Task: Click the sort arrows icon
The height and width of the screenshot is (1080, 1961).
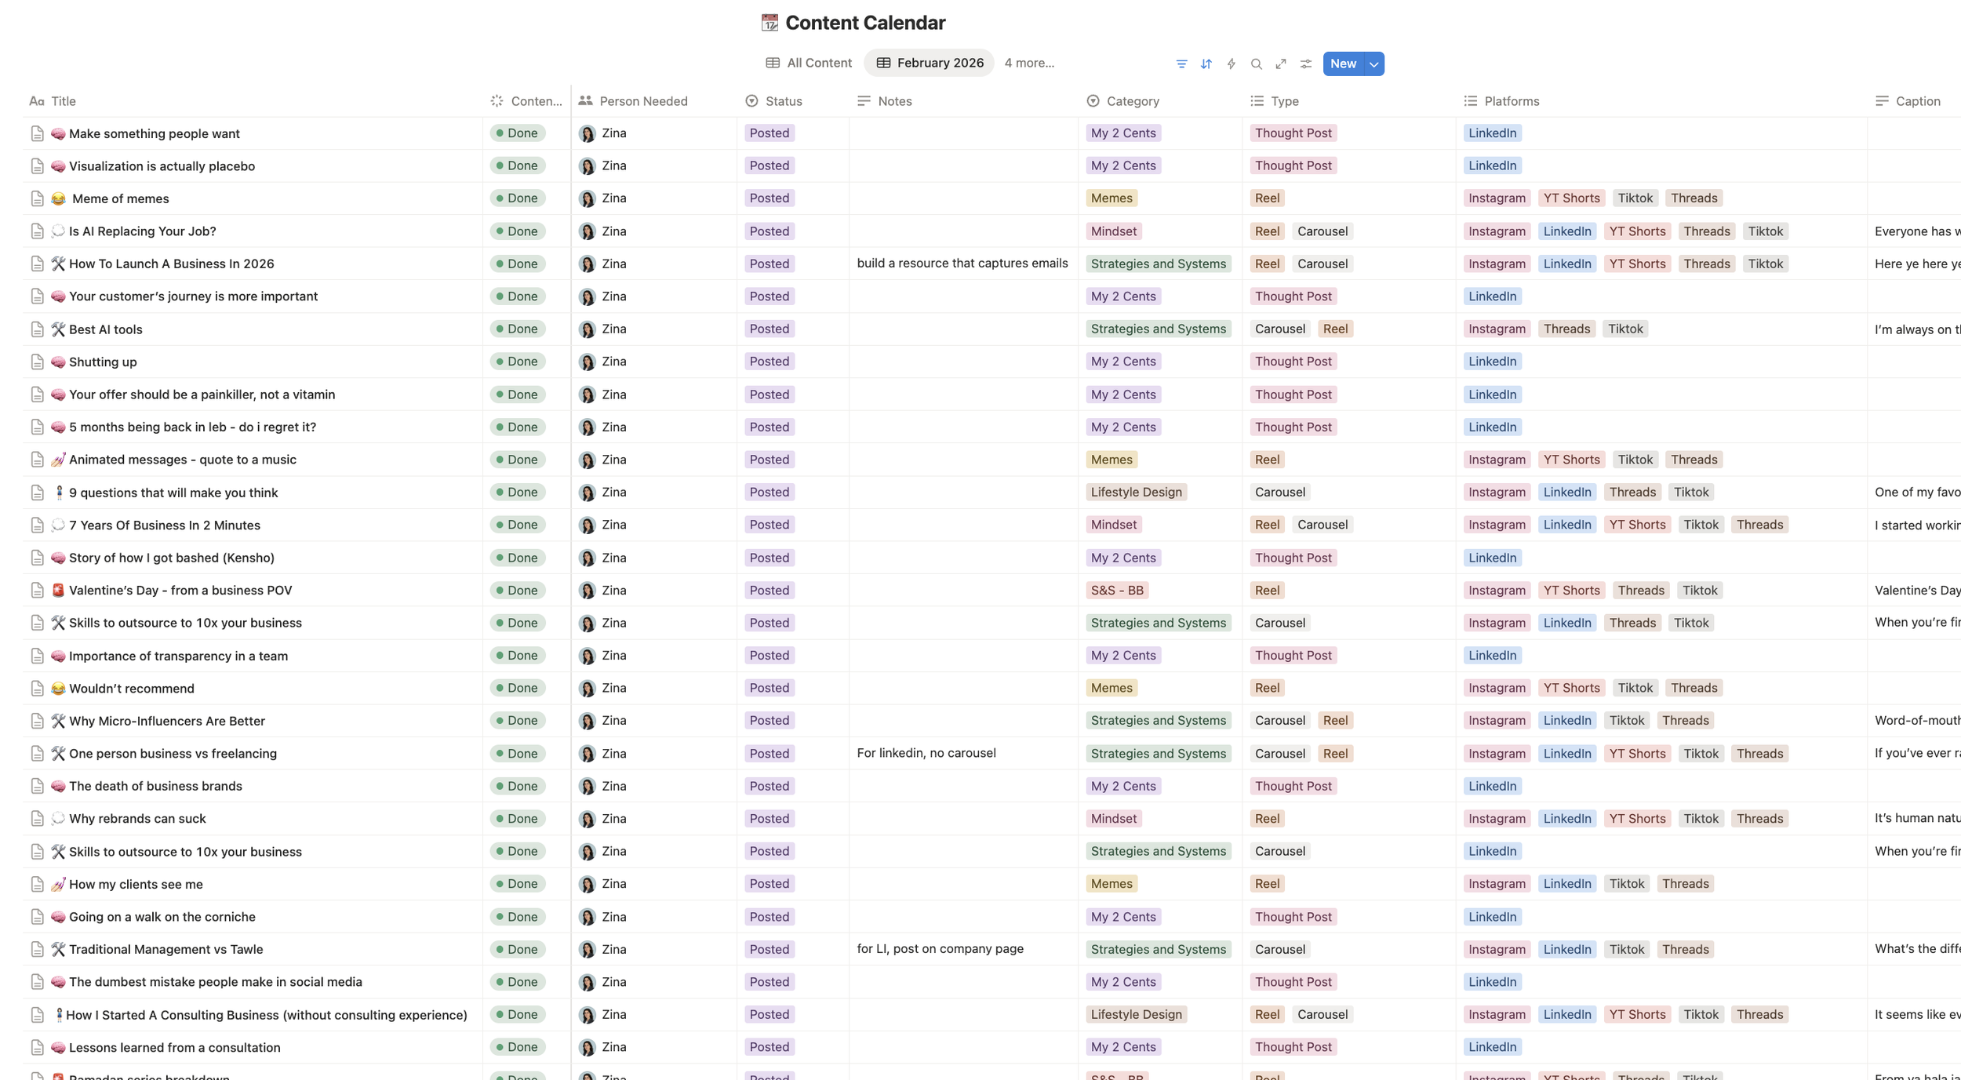Action: point(1206,64)
